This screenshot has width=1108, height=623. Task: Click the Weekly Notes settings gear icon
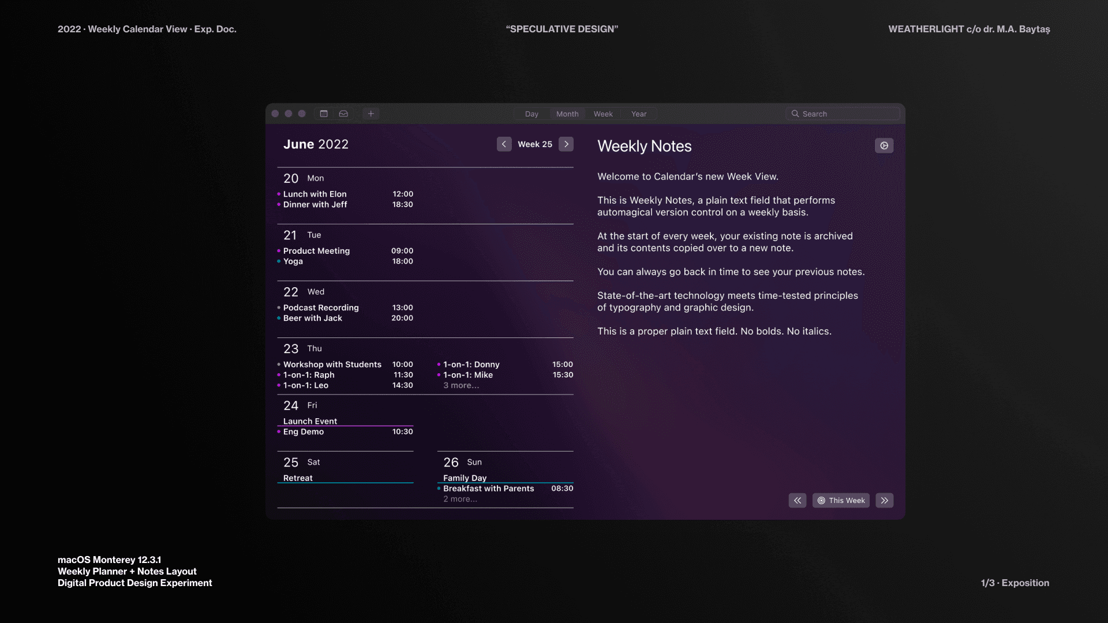[884, 145]
